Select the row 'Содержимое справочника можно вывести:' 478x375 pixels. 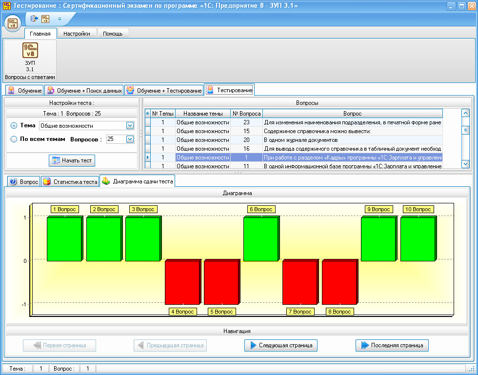293,131
